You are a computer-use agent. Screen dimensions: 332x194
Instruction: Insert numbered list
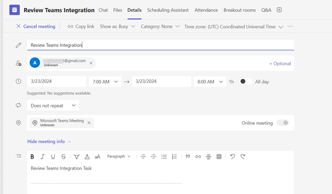tap(174, 157)
